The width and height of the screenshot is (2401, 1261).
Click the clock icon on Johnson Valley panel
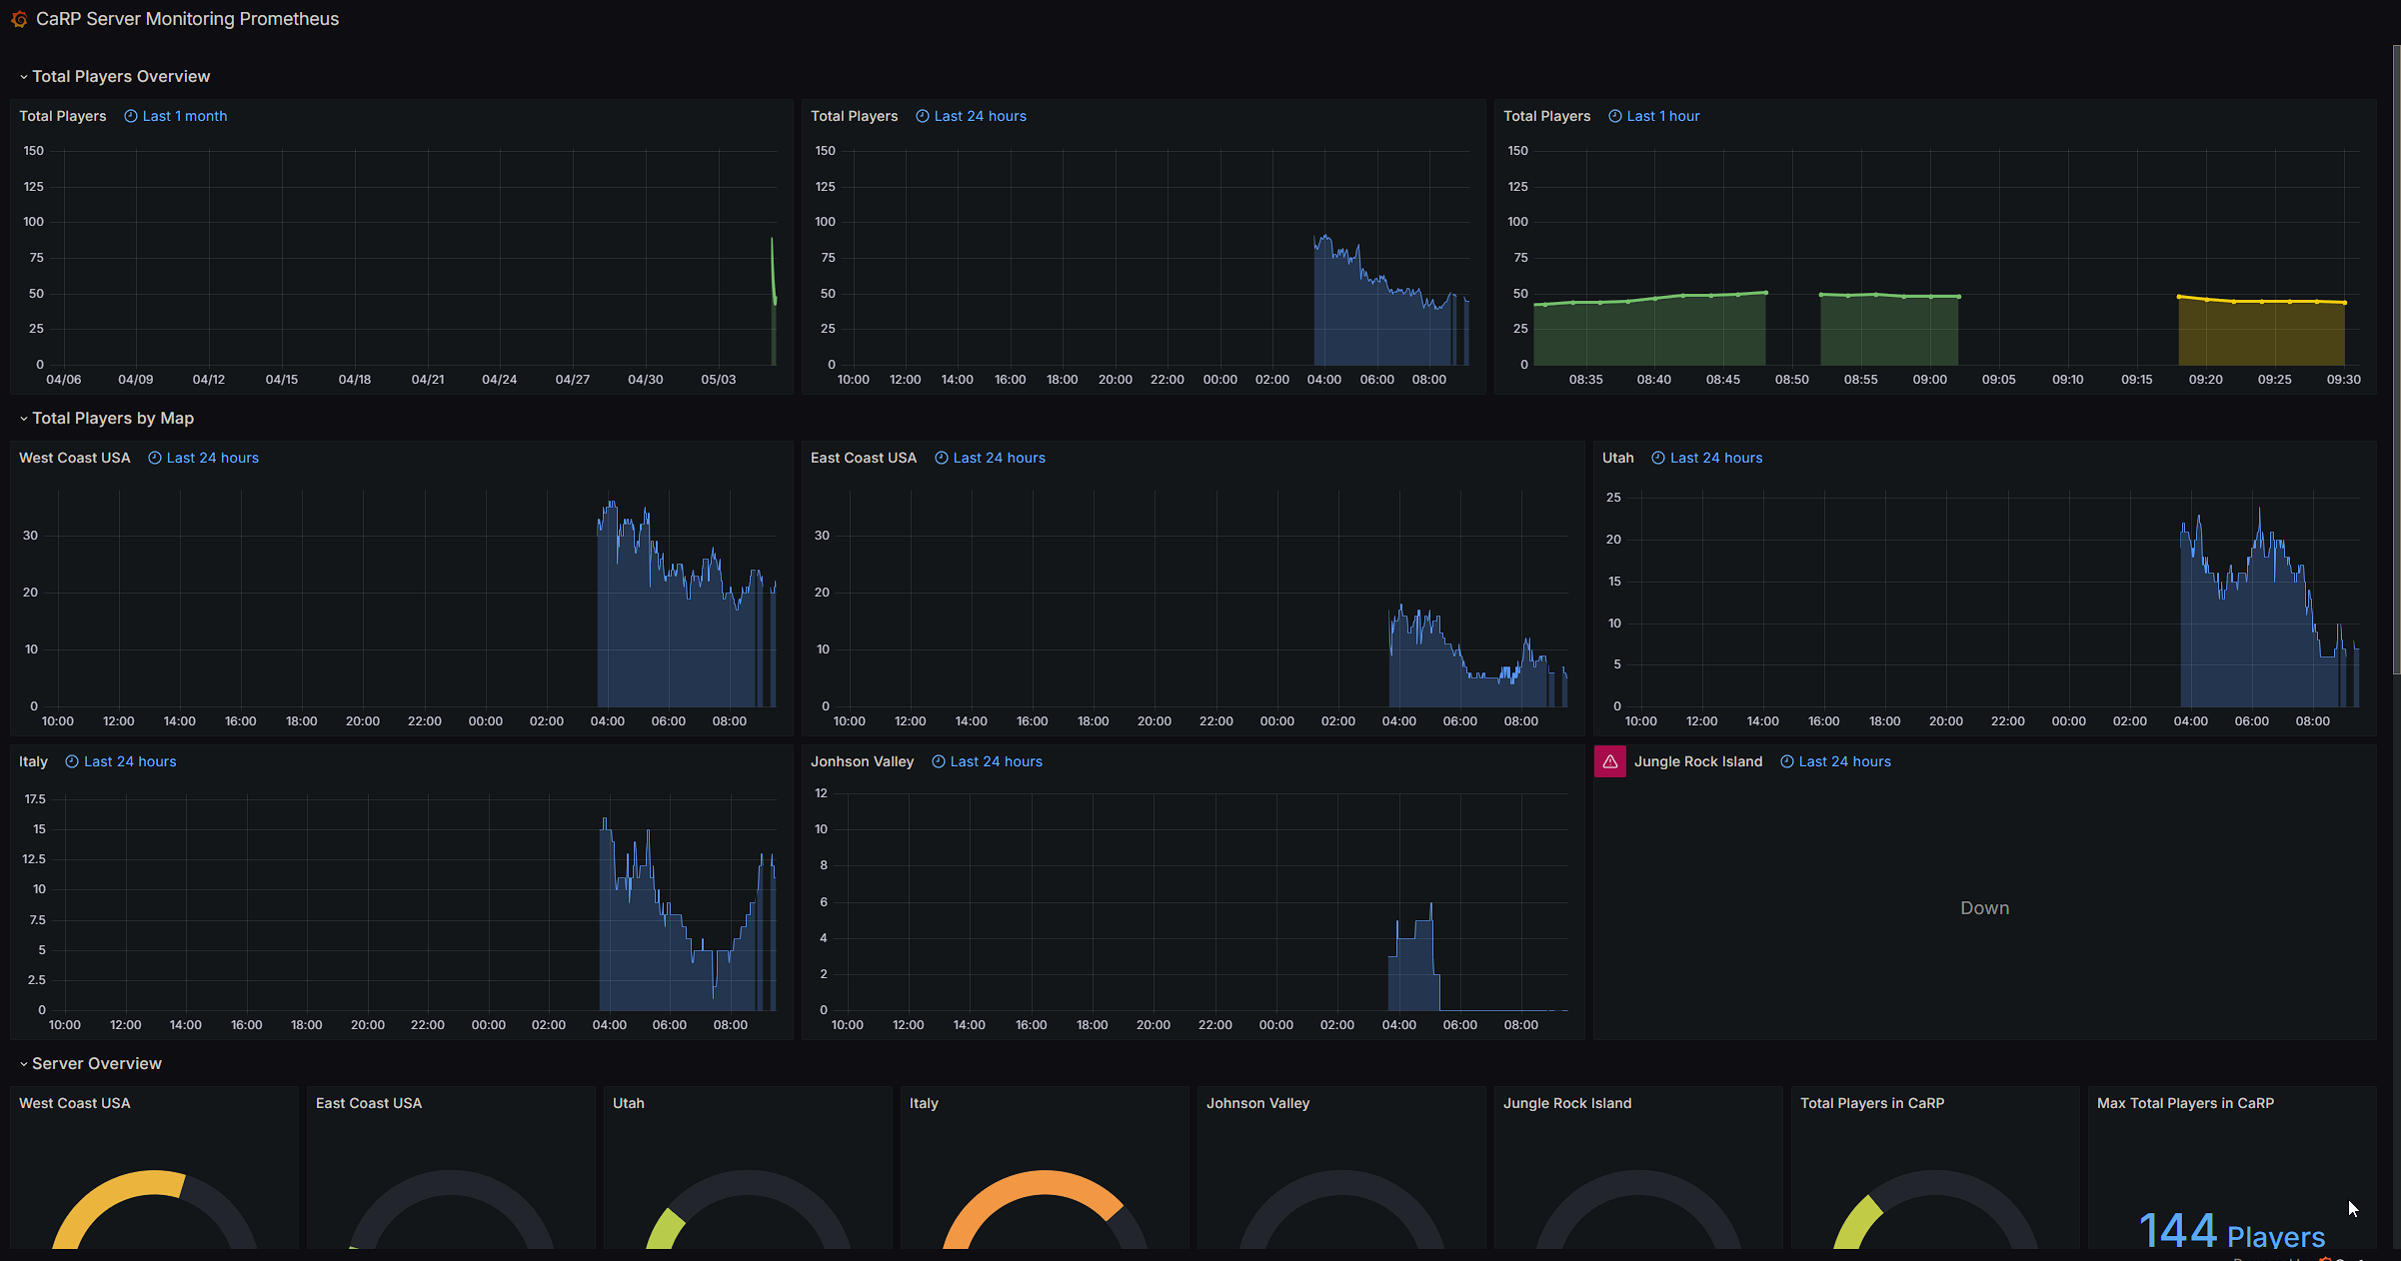(939, 761)
